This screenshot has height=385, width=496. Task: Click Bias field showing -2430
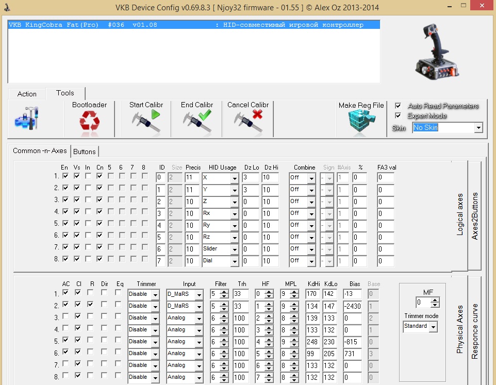point(352,306)
